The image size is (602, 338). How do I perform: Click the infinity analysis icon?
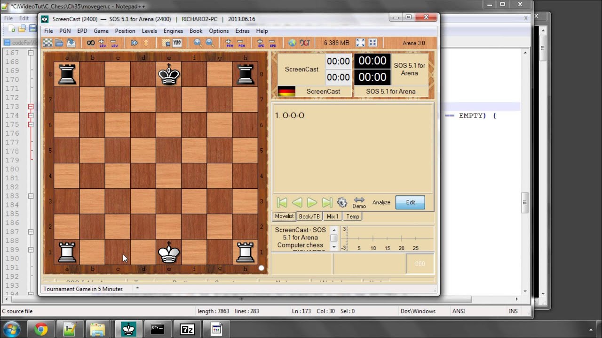[x=91, y=43]
